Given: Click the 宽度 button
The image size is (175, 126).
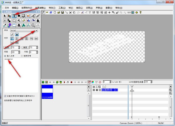Looking at the screenshot, I should coord(7,47).
